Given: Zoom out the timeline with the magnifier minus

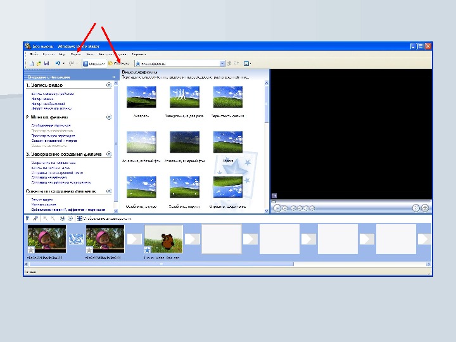Looking at the screenshot, I should 53,218.
